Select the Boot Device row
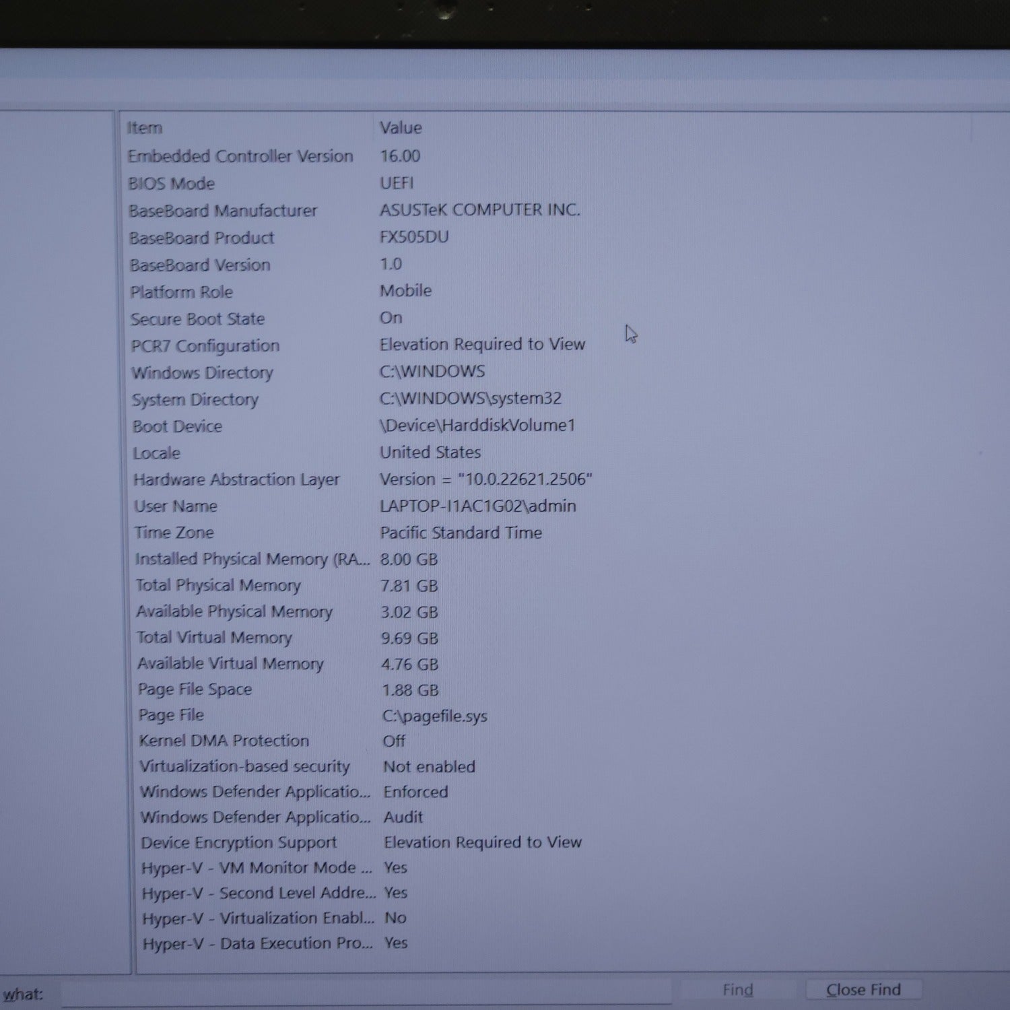 (178, 426)
